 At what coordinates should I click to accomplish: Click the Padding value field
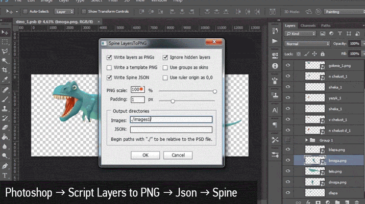(x=137, y=99)
